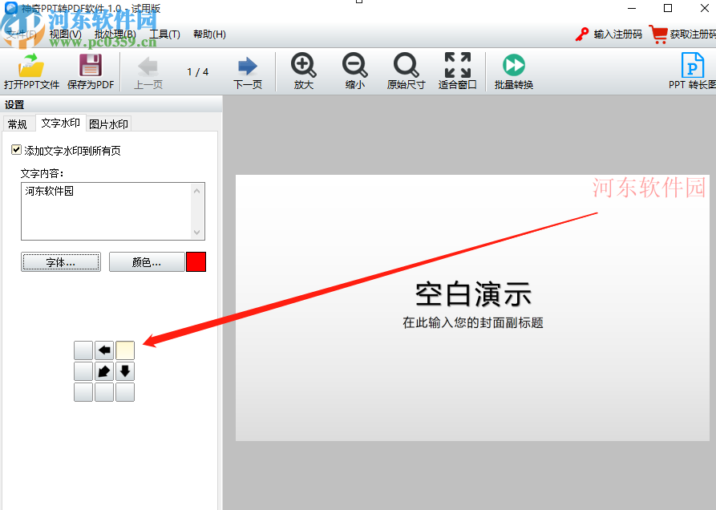This screenshot has height=510, width=716.
Task: Expand the 视图(V) menu
Action: pos(63,34)
